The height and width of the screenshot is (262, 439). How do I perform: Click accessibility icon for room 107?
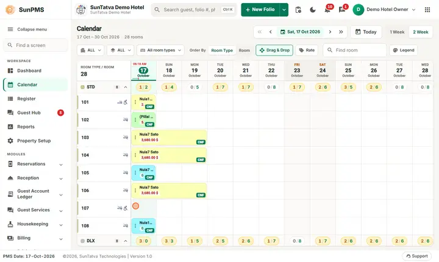tap(126, 208)
